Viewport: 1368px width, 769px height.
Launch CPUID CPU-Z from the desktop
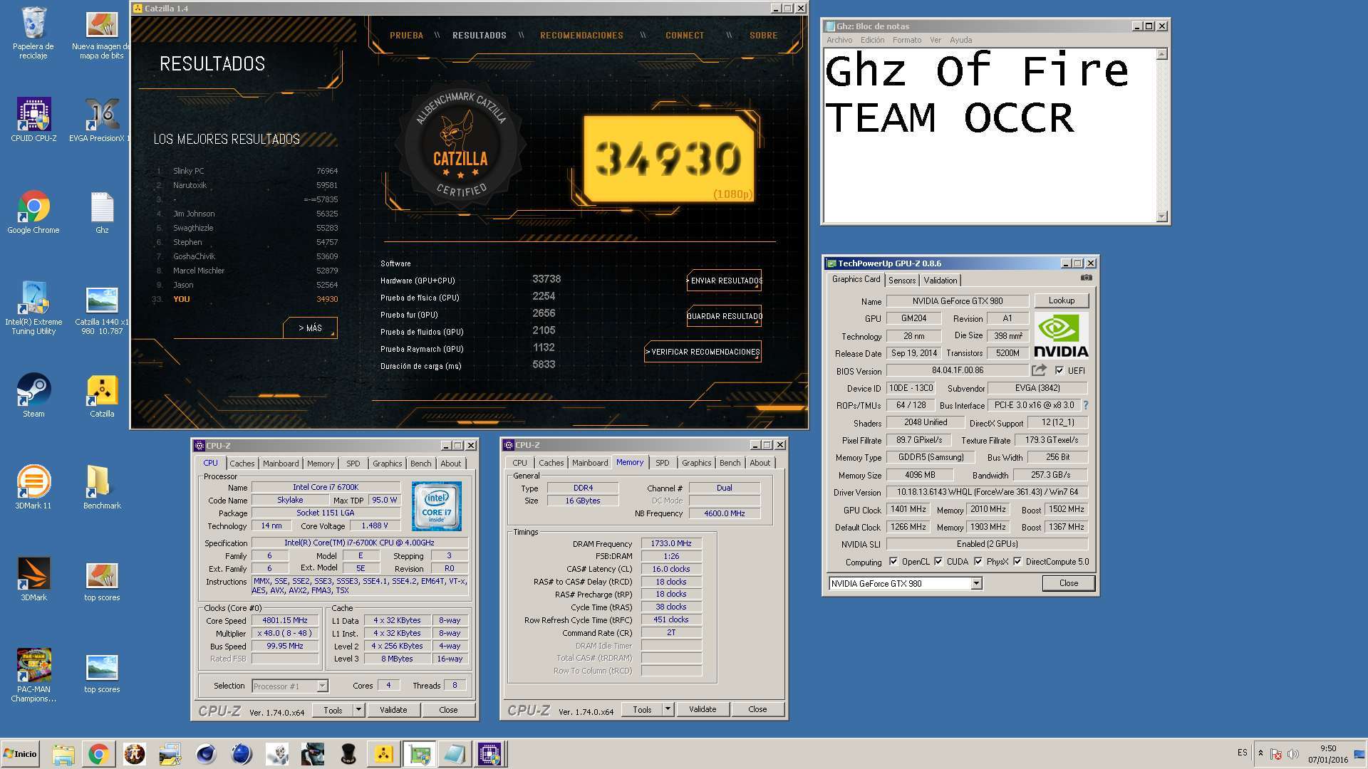pyautogui.click(x=33, y=120)
